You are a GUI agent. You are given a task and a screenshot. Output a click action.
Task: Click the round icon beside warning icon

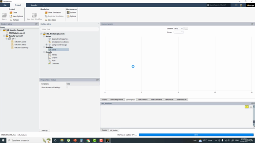point(251,107)
